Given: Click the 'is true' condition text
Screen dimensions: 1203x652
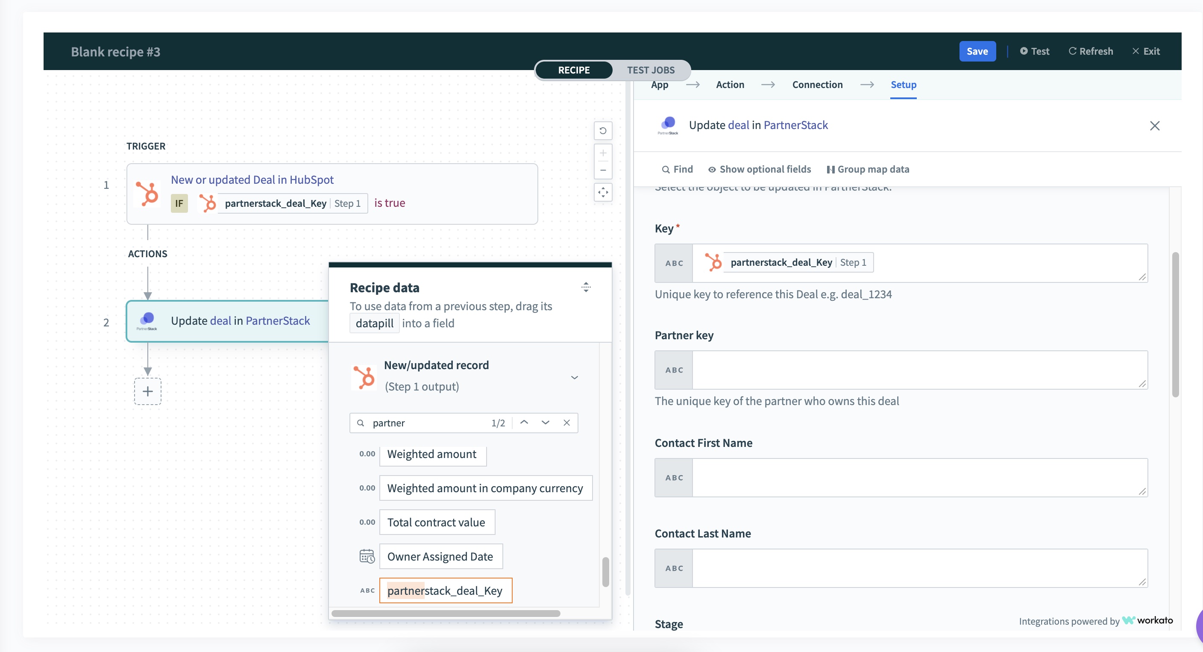Looking at the screenshot, I should pyautogui.click(x=390, y=203).
